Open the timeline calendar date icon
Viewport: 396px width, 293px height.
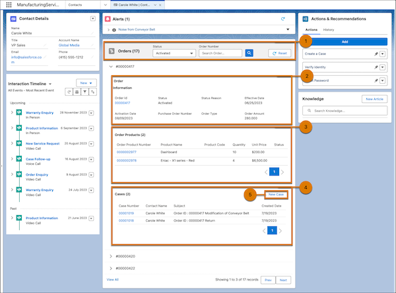click(77, 92)
